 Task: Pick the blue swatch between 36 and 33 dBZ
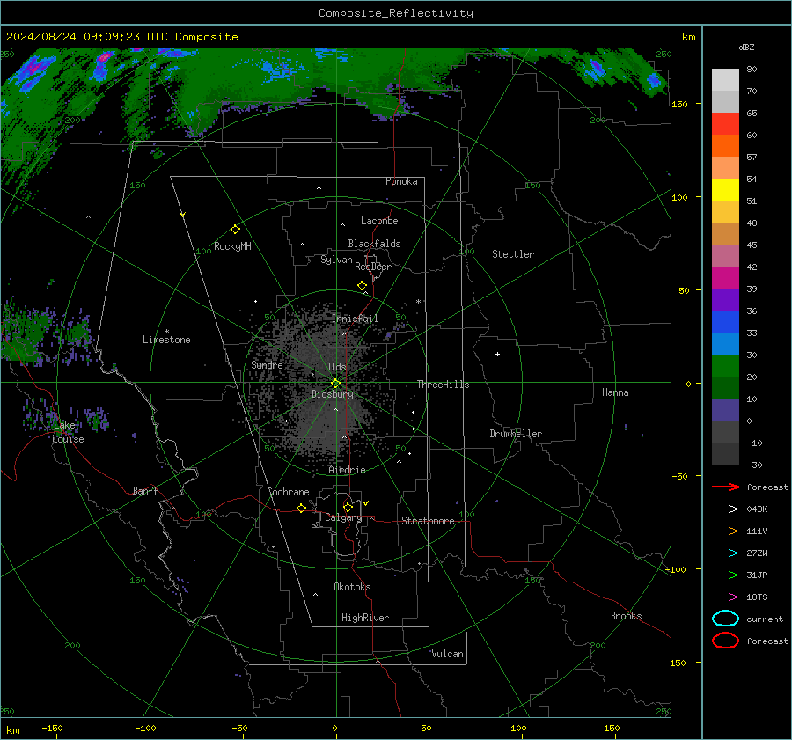point(725,321)
